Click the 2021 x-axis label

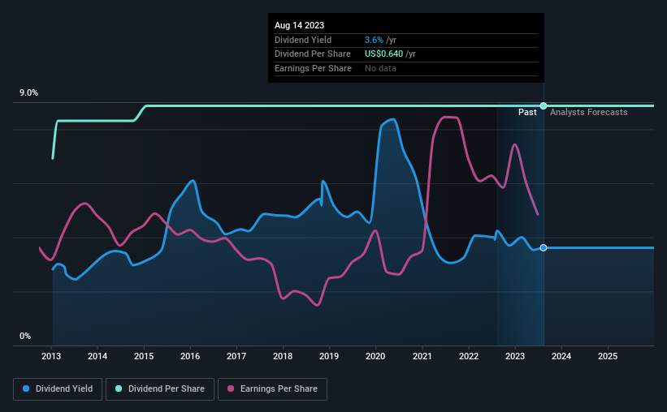(x=422, y=356)
